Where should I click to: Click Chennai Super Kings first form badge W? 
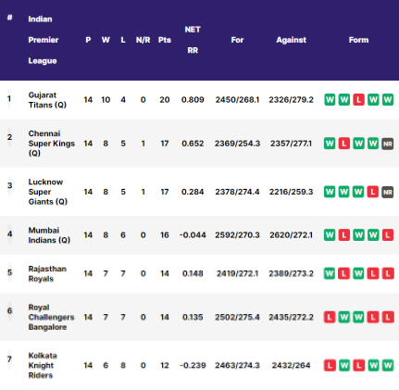click(x=330, y=144)
